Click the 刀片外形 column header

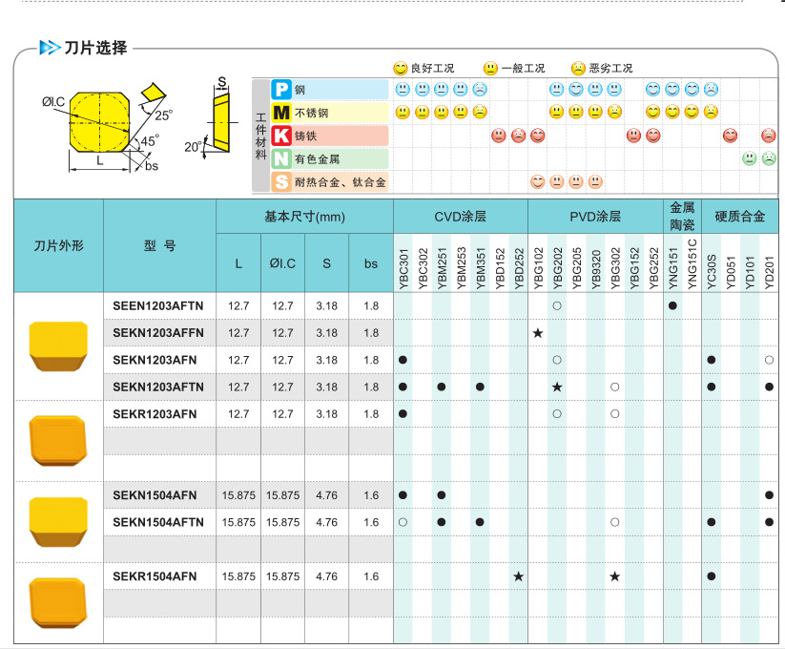58,246
